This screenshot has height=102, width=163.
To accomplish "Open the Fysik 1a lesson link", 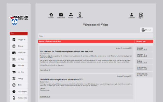I will click(142, 62).
